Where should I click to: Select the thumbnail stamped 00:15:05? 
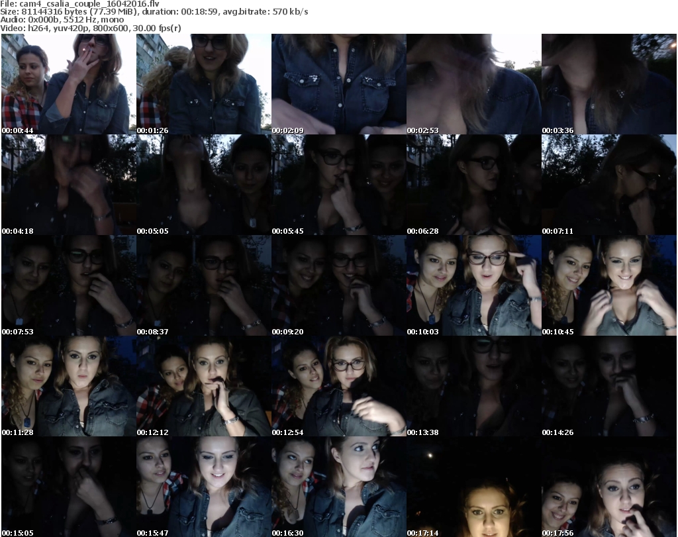[x=68, y=487]
